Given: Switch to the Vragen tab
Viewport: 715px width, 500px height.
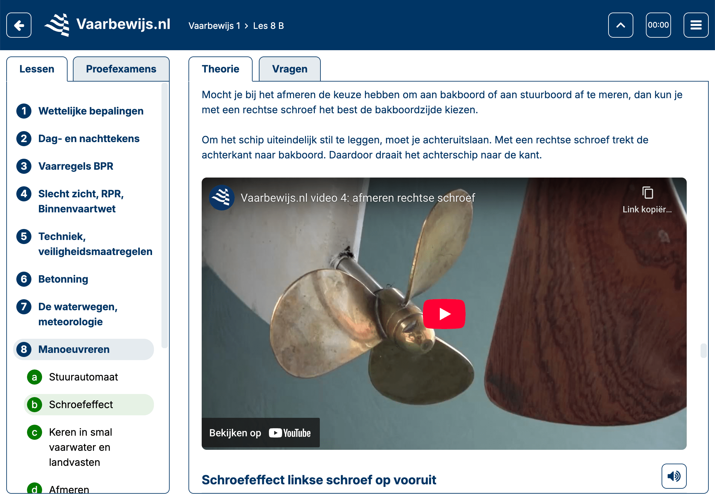Looking at the screenshot, I should click(x=290, y=69).
